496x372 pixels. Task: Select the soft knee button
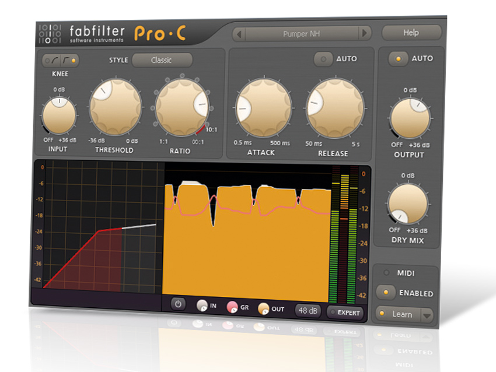(x=51, y=61)
